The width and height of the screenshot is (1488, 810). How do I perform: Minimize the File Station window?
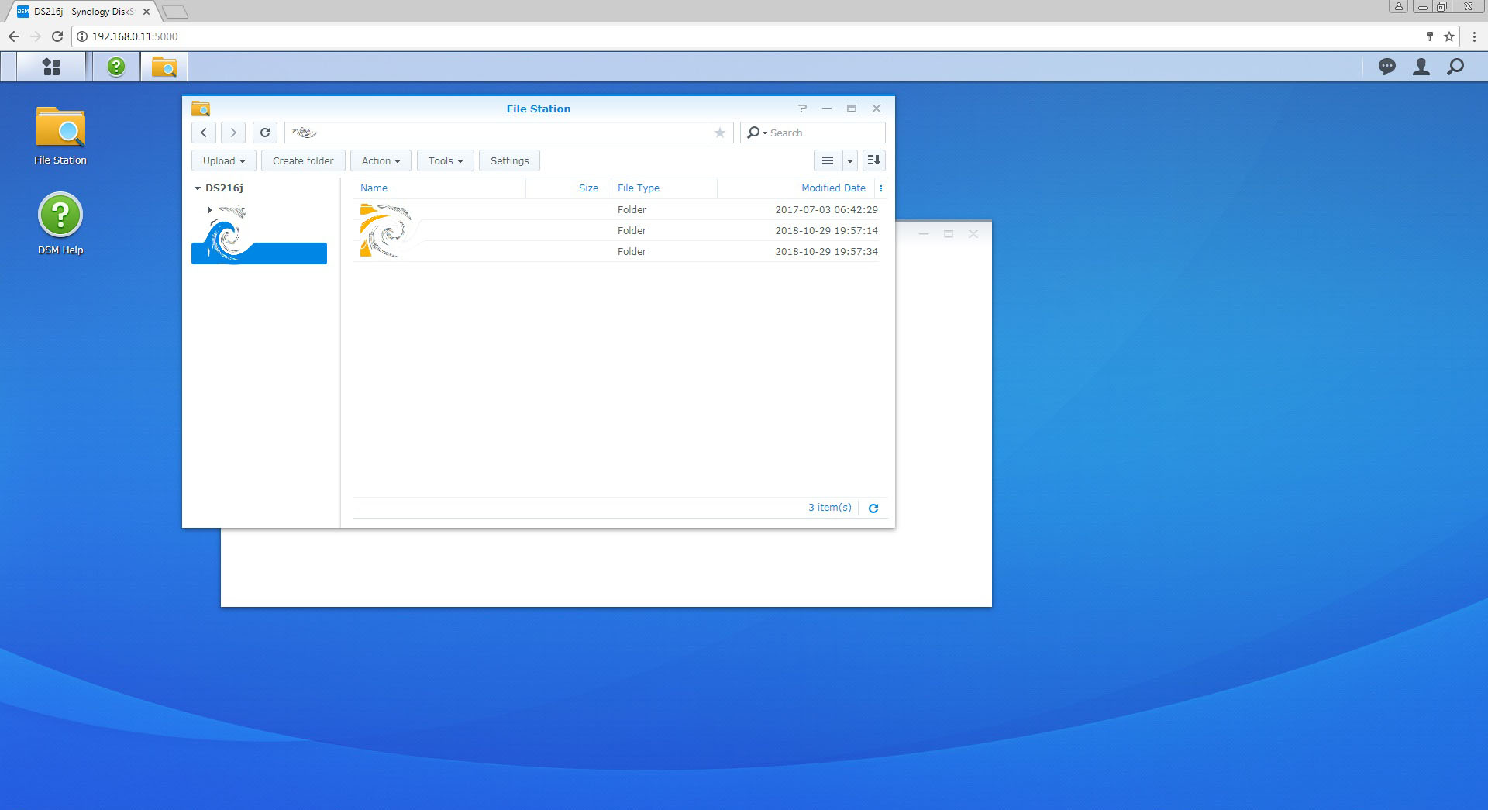pos(827,109)
